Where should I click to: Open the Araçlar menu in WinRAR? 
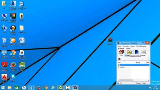pyautogui.click(x=132, y=46)
